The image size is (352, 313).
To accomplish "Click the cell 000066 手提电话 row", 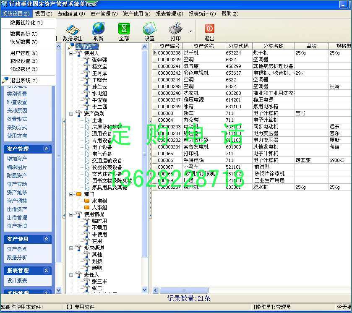I will click(251, 160).
